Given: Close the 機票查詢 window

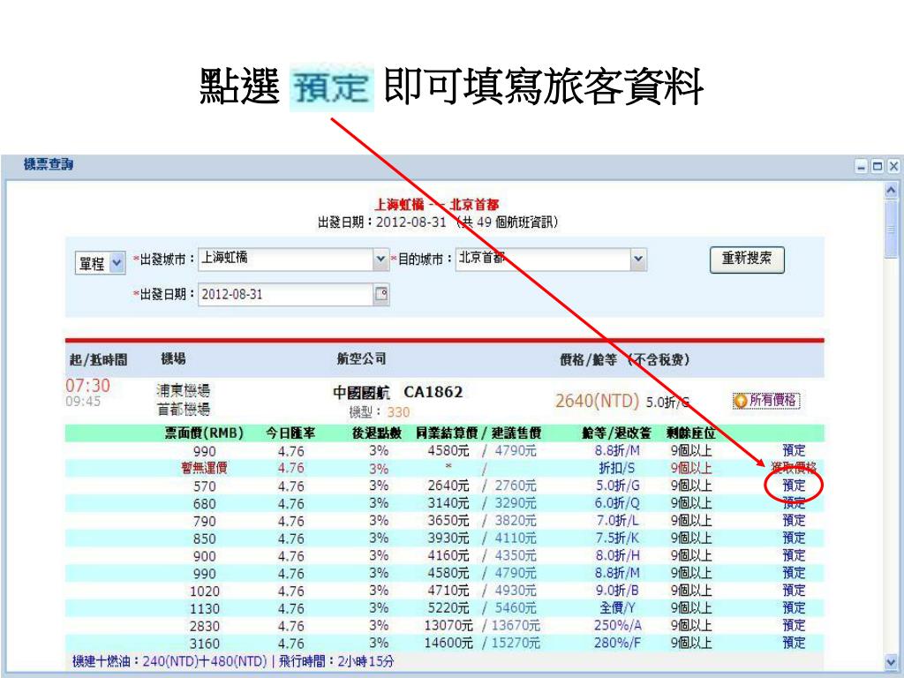Looking at the screenshot, I should tap(893, 167).
